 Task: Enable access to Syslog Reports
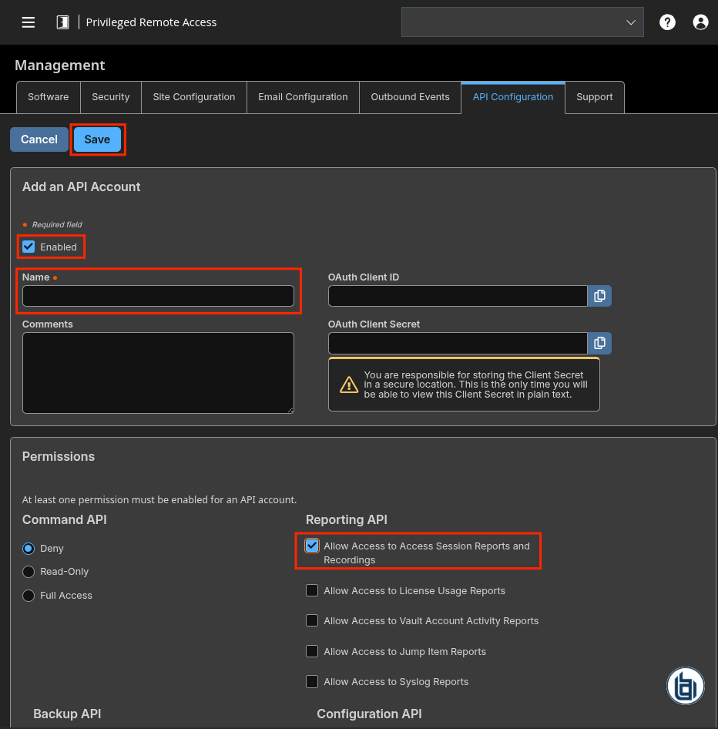pyautogui.click(x=312, y=681)
